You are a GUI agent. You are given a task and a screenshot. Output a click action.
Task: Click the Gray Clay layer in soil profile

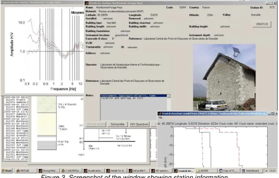click(47, 145)
